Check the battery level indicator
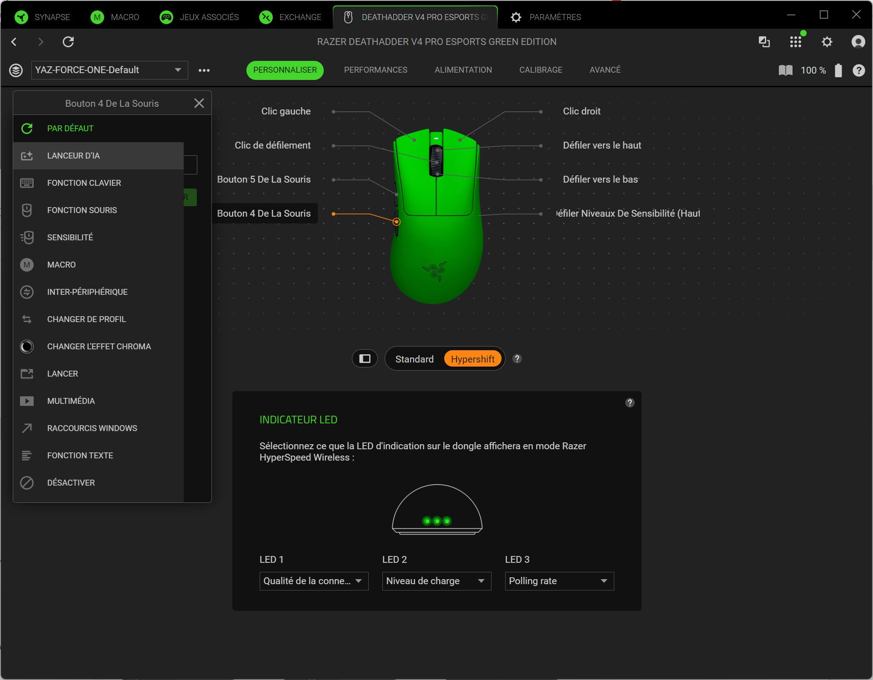The image size is (873, 680). point(839,70)
